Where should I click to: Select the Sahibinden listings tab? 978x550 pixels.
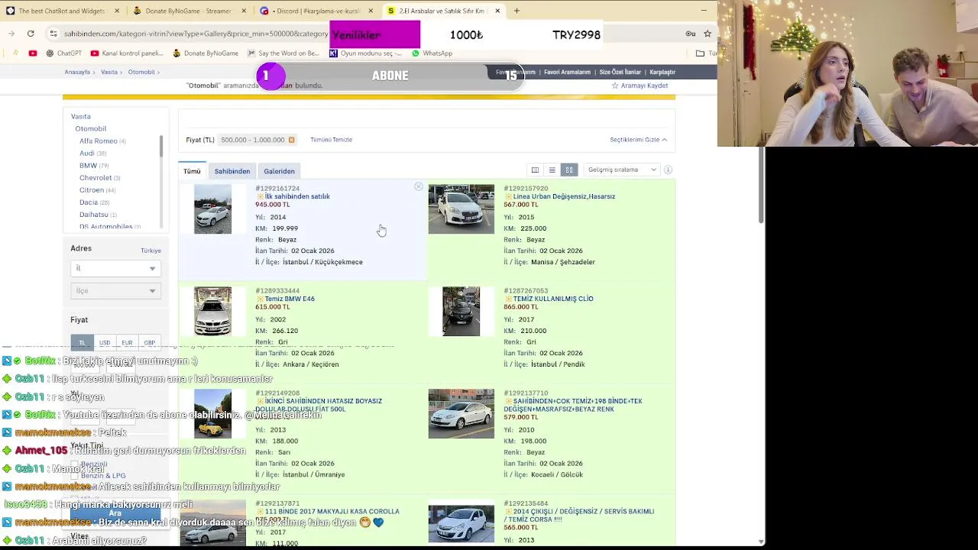[232, 171]
